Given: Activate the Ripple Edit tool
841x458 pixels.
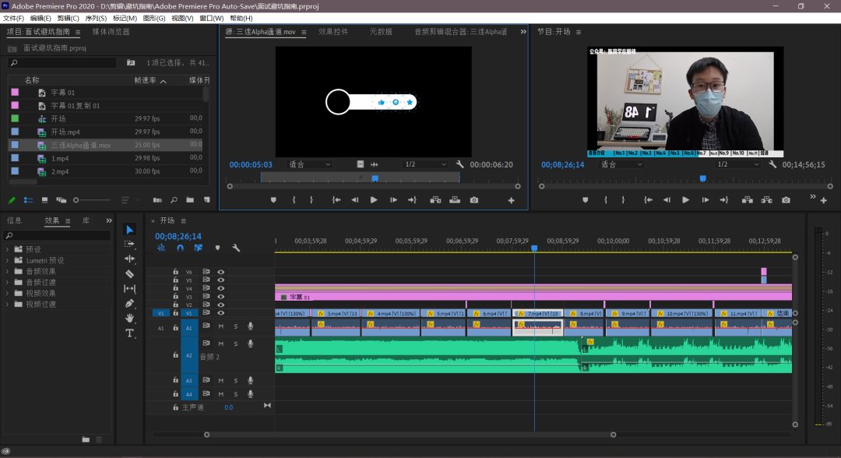Looking at the screenshot, I should point(129,259).
